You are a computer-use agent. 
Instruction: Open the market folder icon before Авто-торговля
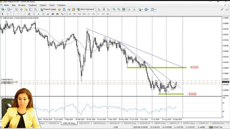click(x=73, y=9)
